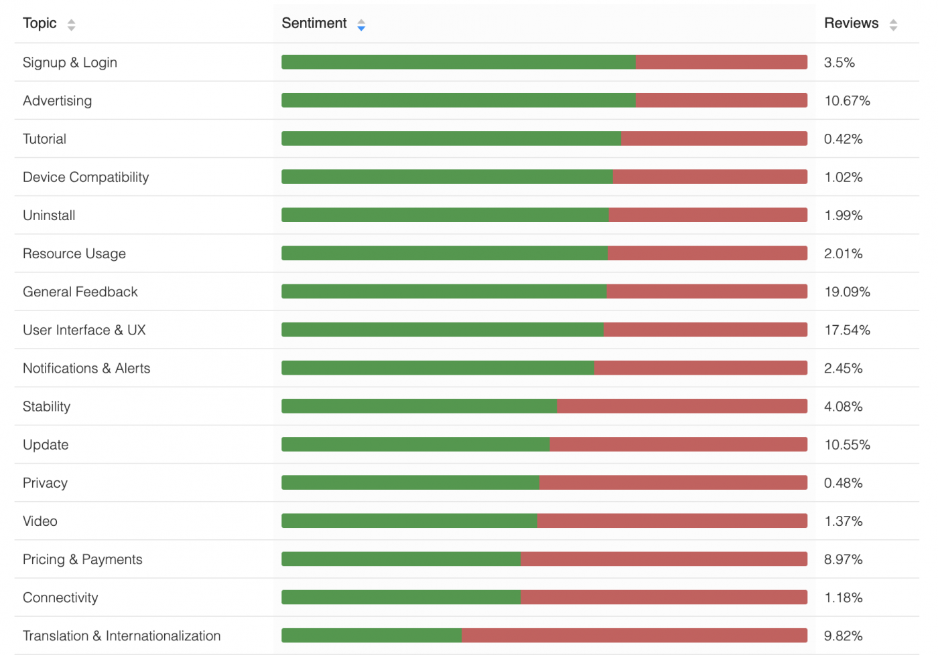Click the Sentiment column sort icon
The width and height of the screenshot is (938, 655).
(x=361, y=24)
